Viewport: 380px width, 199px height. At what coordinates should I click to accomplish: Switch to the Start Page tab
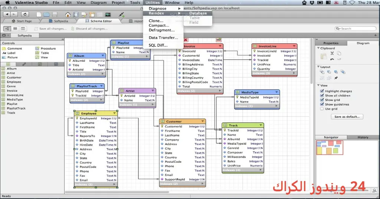pyautogui.click(x=22, y=21)
